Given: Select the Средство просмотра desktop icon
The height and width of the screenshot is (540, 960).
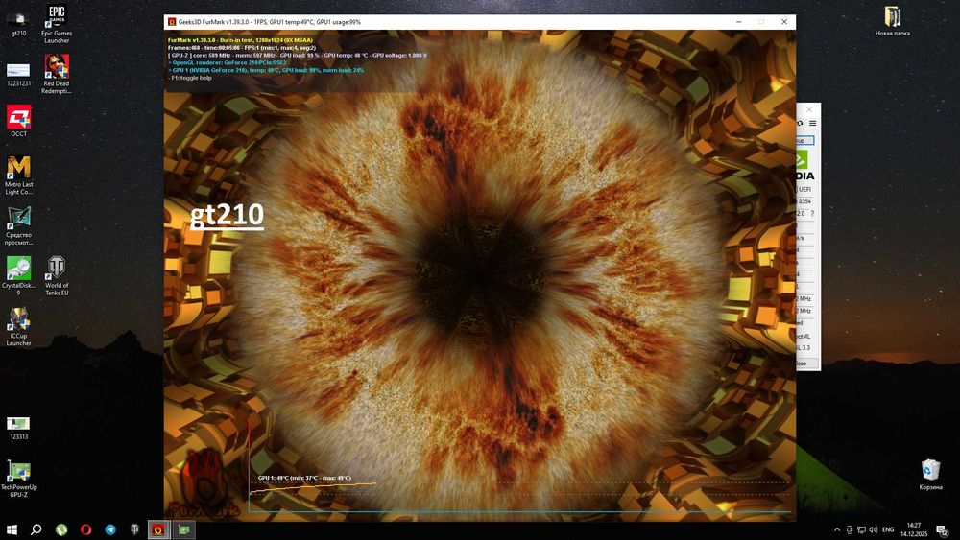Looking at the screenshot, I should (x=18, y=226).
